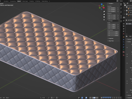Image resolution: width=132 pixels, height=99 pixels.
Task: Select the FIBER material slot
Action: coord(129,24)
